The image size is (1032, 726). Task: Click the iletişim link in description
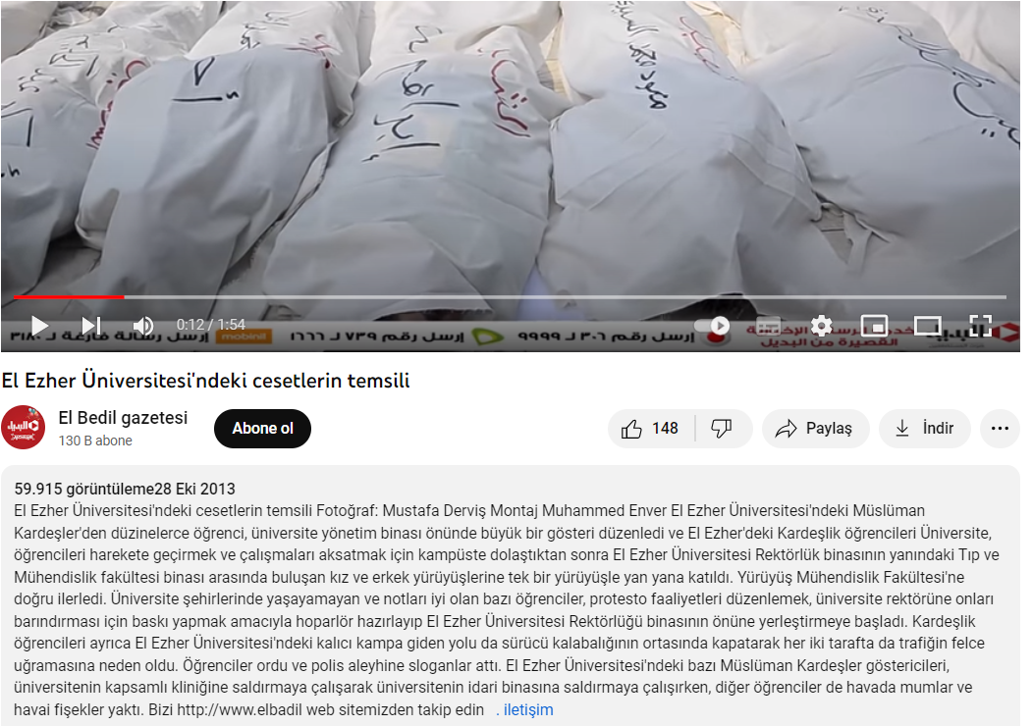[x=528, y=710]
